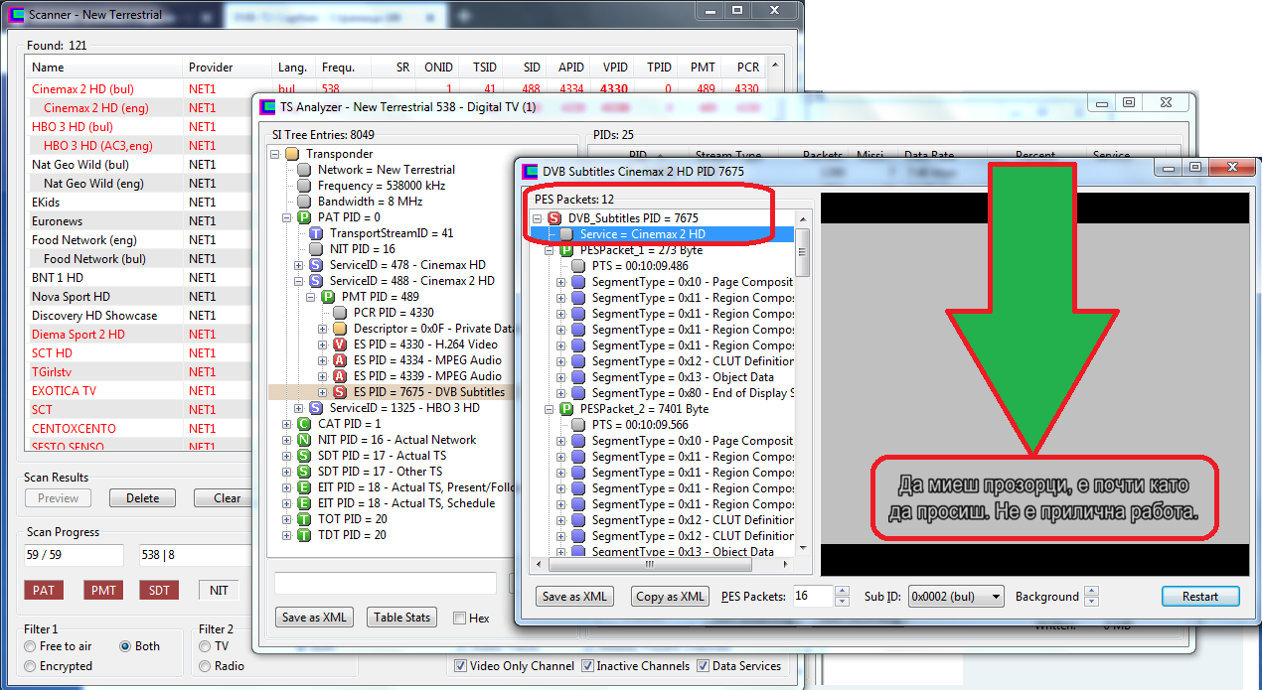This screenshot has height=690, width=1262.
Task: Click the Background stepper up arrow
Action: click(1091, 592)
